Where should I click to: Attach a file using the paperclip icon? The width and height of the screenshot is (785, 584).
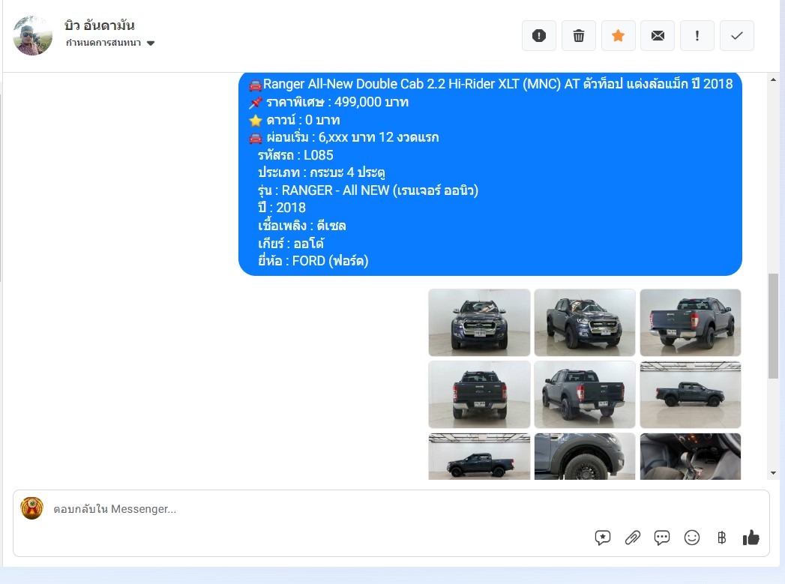tap(632, 538)
